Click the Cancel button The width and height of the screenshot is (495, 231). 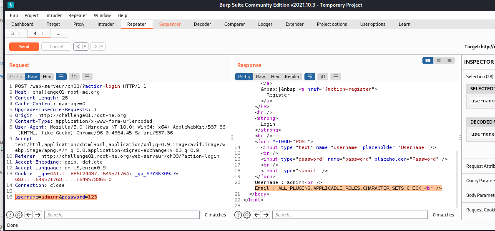point(57,47)
